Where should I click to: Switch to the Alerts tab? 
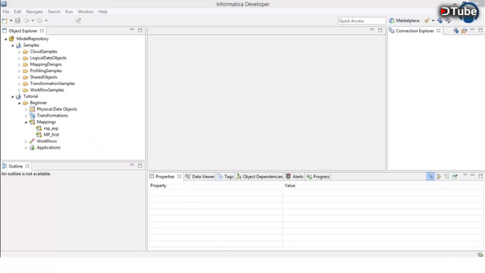295,177
